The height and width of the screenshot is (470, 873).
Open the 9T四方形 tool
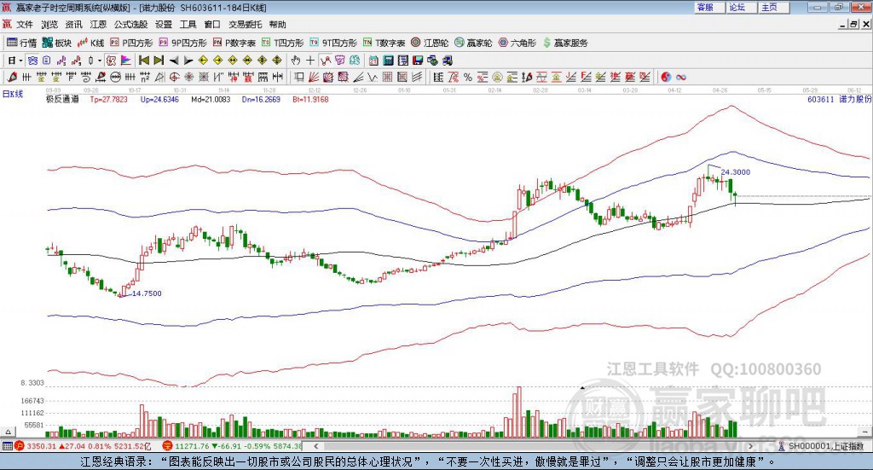[333, 43]
